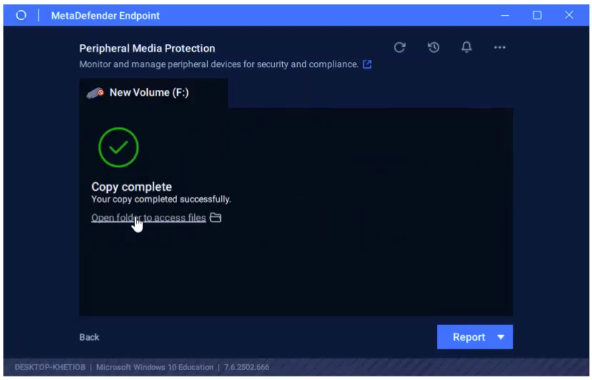Click the DESKTOP-KHETIOB hostname in status bar

50,367
